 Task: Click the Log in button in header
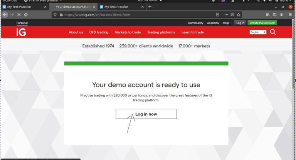(240, 23)
